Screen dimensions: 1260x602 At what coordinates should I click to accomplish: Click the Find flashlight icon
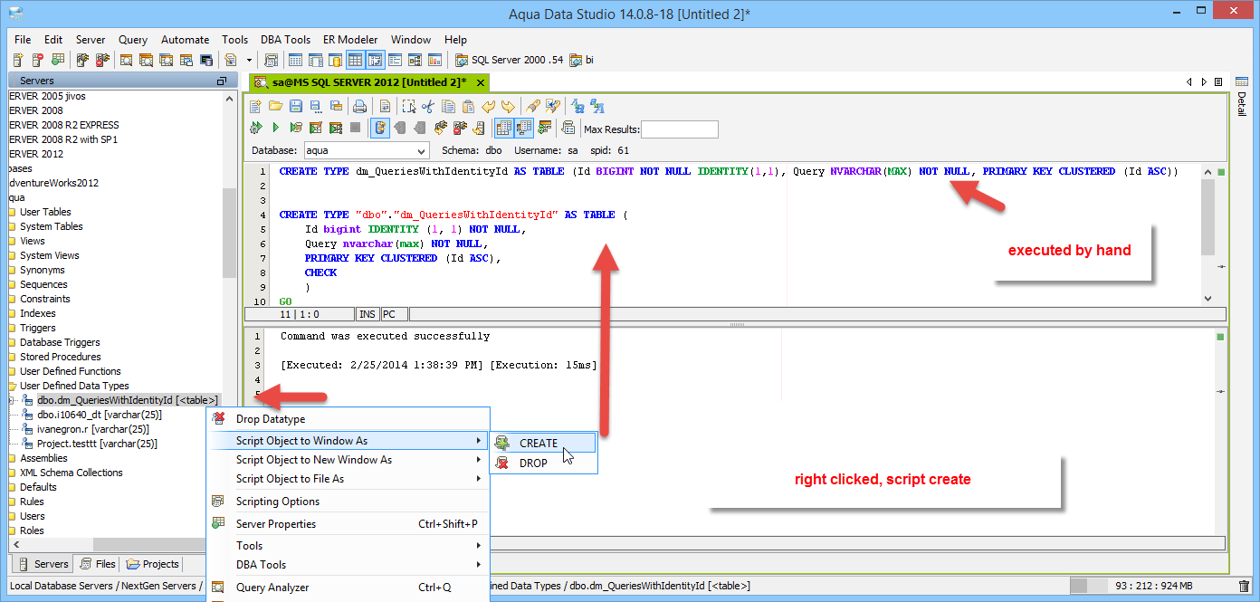(x=532, y=106)
